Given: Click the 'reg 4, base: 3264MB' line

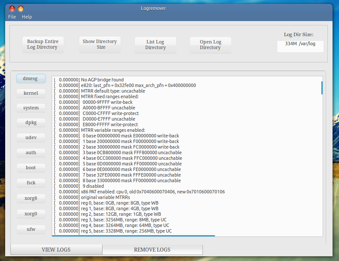Looking at the screenshot, I should click(112, 226).
